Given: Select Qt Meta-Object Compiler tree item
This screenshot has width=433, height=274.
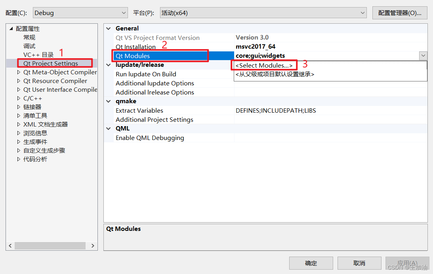Looking at the screenshot, I should (x=60, y=72).
